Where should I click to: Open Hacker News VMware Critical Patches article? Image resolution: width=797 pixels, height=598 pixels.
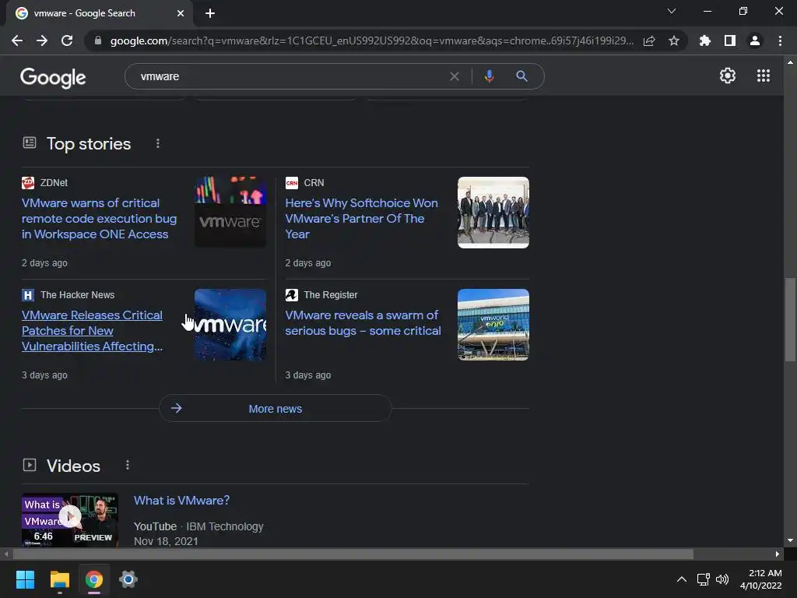(x=92, y=331)
